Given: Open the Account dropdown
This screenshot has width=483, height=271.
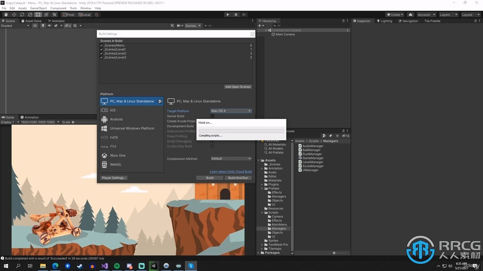Looking at the screenshot, I should pyautogui.click(x=426, y=15).
